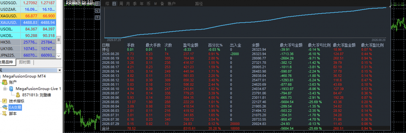
Task: Collapse the MegaFusionGroup-Live 1 tree node
Action: [x=5, y=89]
